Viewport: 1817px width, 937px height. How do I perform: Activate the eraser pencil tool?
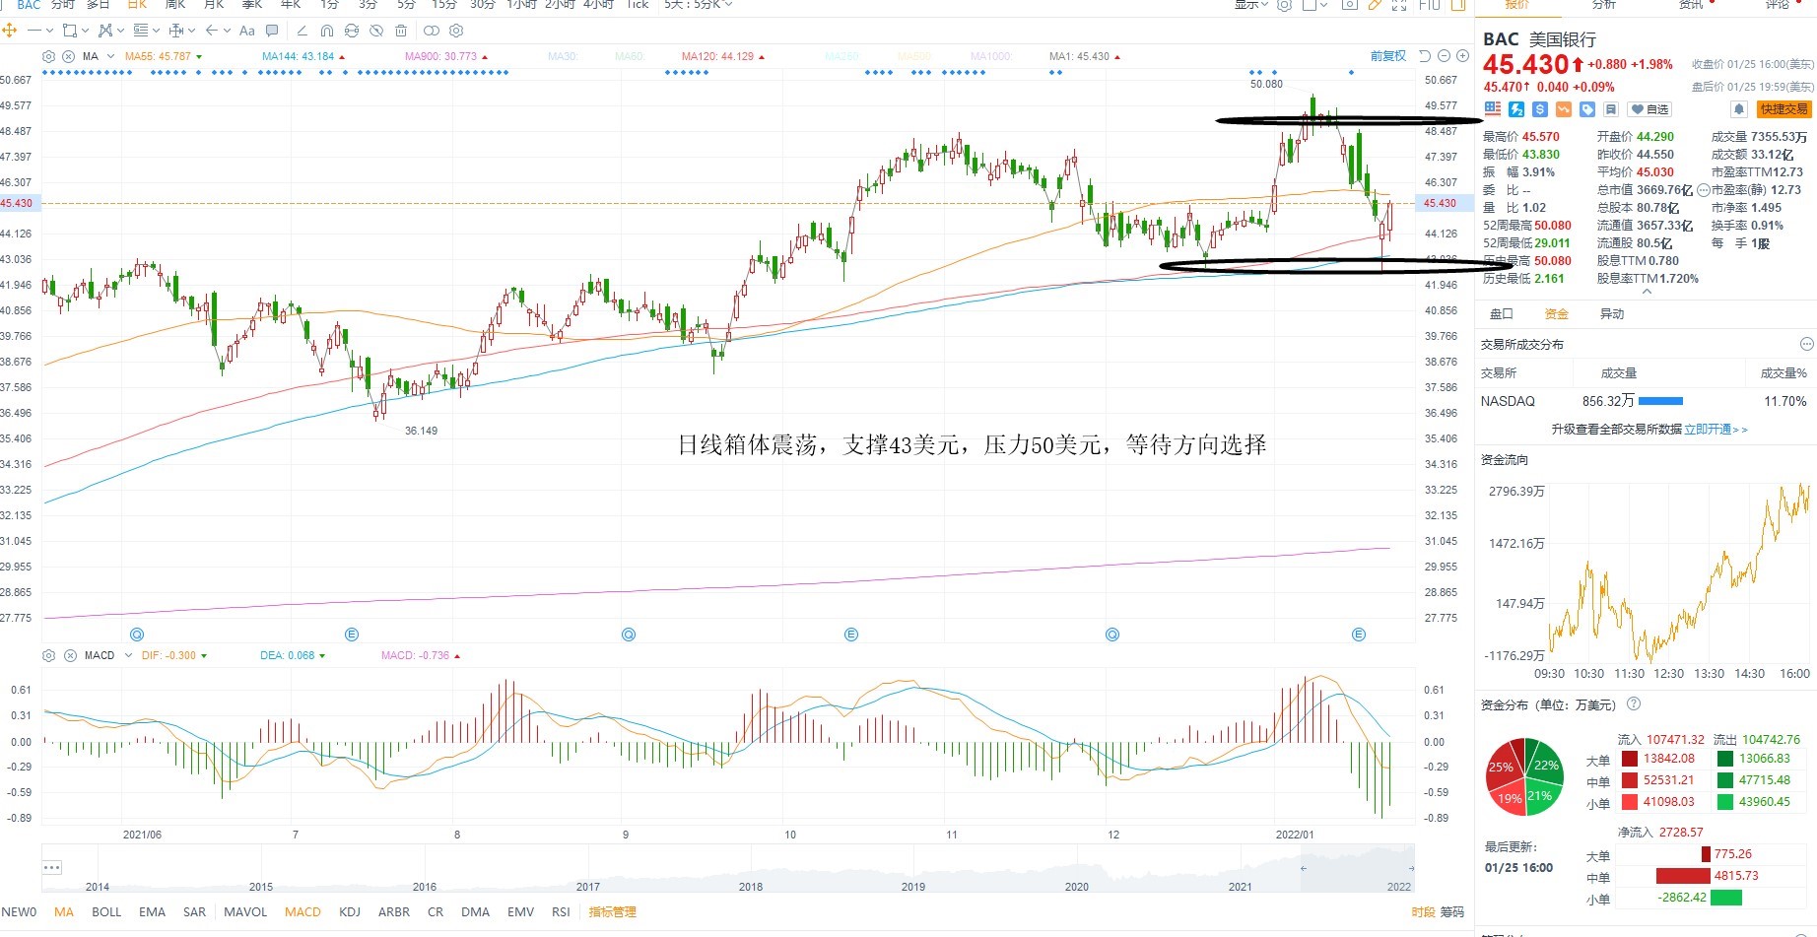click(302, 31)
